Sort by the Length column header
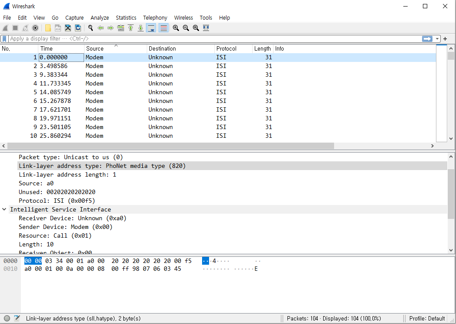 point(263,48)
